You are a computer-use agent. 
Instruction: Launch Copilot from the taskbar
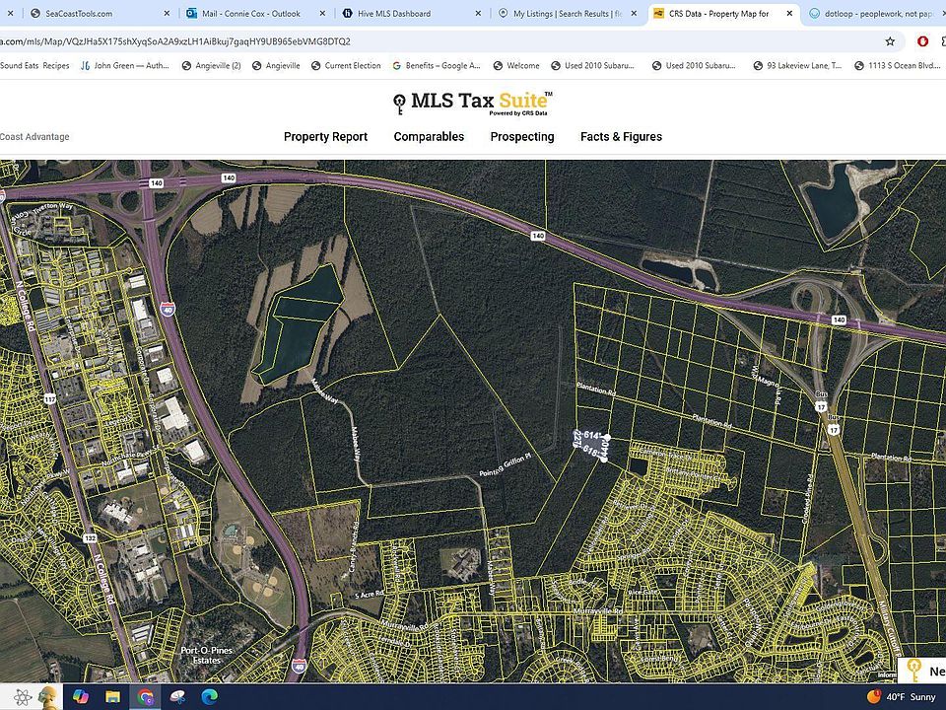[79, 697]
